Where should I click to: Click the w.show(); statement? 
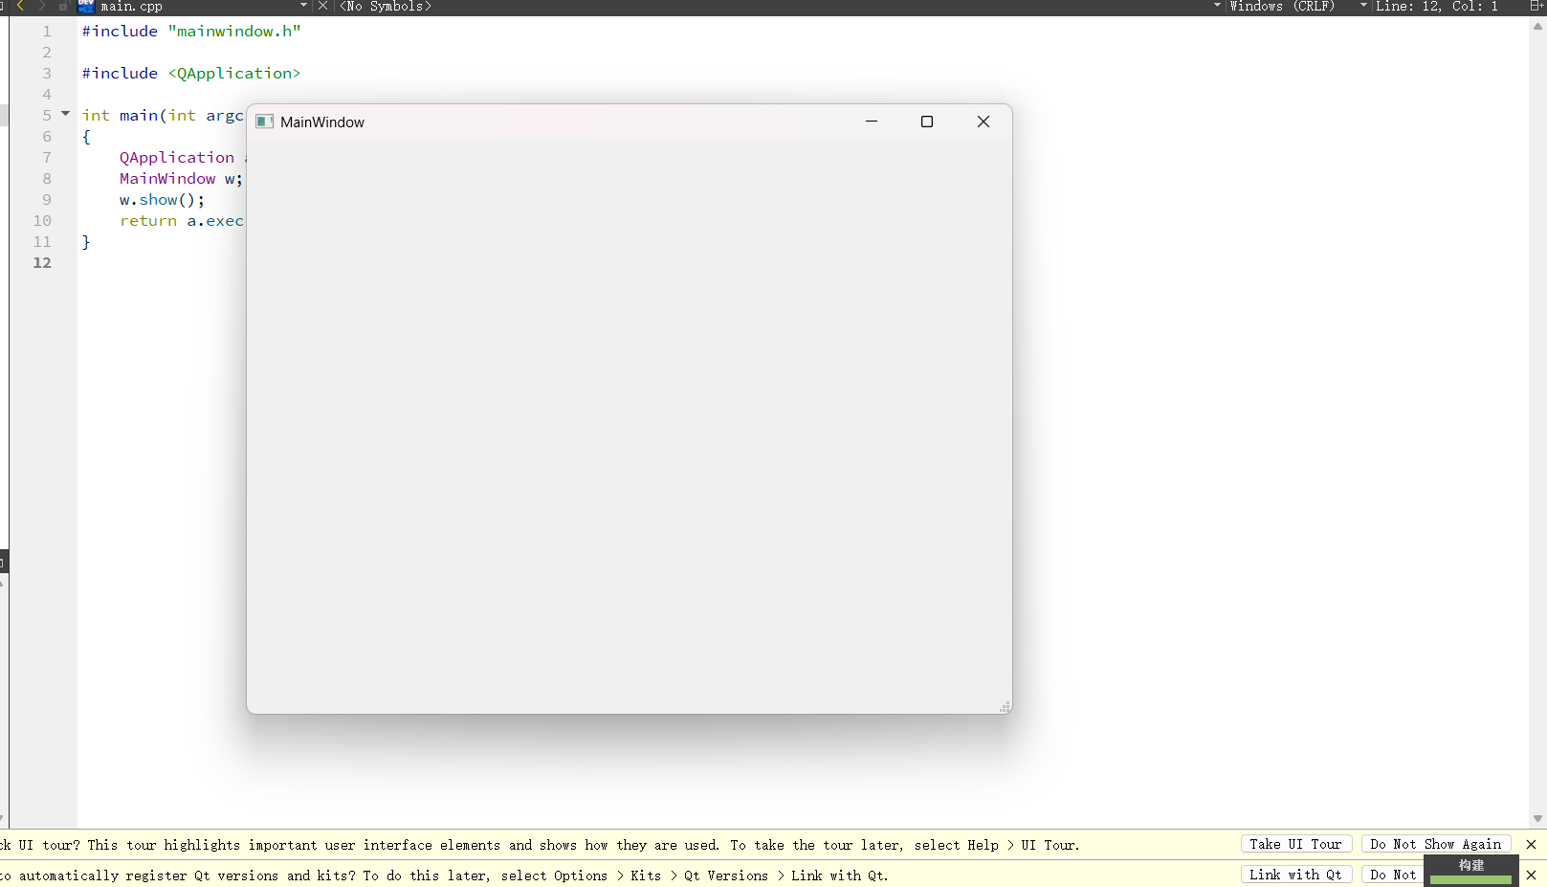162,200
